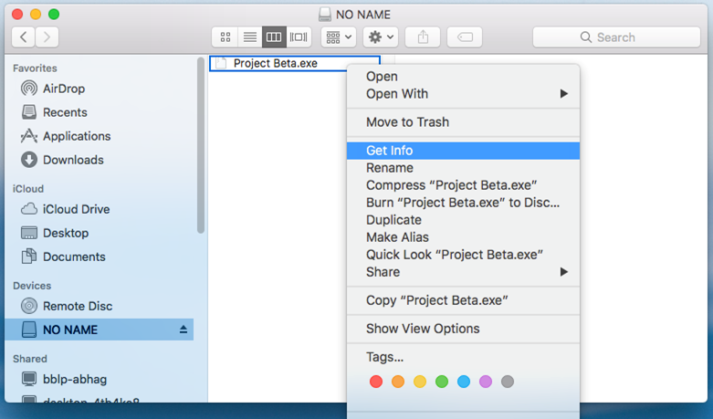Open the Action gear dropdown menu
This screenshot has width=713, height=419.
click(x=380, y=37)
